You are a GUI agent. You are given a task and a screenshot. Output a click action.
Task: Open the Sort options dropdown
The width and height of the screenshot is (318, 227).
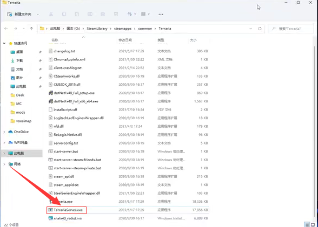tap(131, 14)
